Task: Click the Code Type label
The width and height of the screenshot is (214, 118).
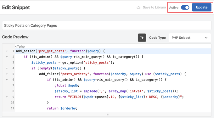Action: coord(157,38)
